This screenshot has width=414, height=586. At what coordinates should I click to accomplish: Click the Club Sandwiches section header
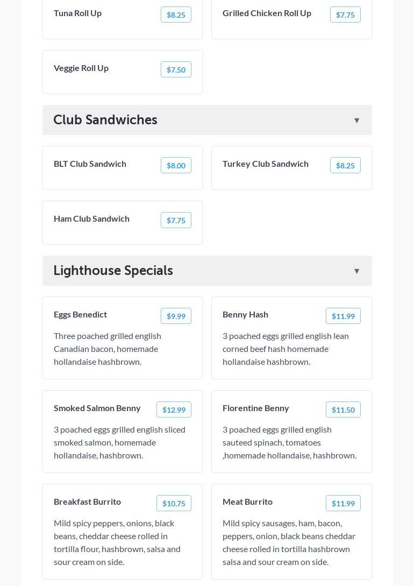pos(105,120)
